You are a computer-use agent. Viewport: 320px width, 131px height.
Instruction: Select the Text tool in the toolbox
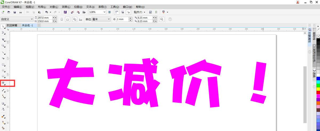click(x=3, y=83)
